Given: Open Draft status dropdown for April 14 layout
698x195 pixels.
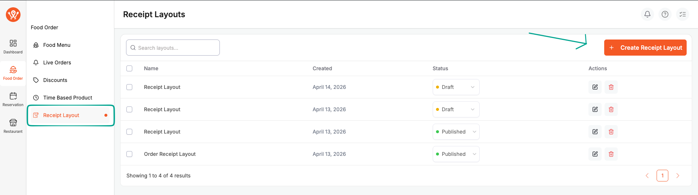Looking at the screenshot, I should click(x=456, y=87).
